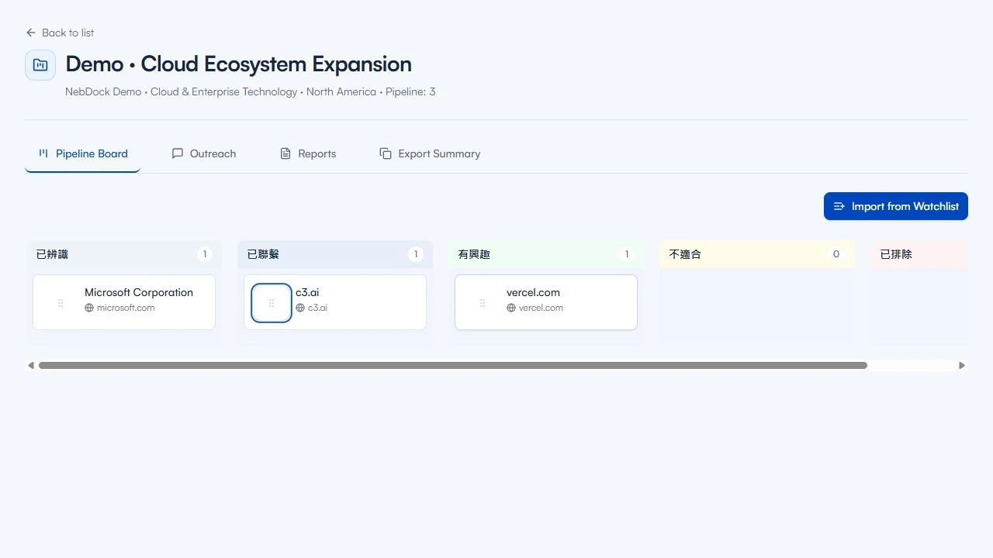Click the Pipeline Board tab's bar icon

pos(43,153)
